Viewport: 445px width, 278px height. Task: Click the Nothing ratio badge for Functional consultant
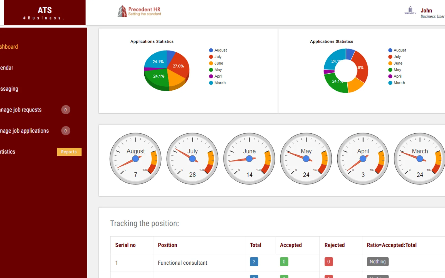[378, 262]
